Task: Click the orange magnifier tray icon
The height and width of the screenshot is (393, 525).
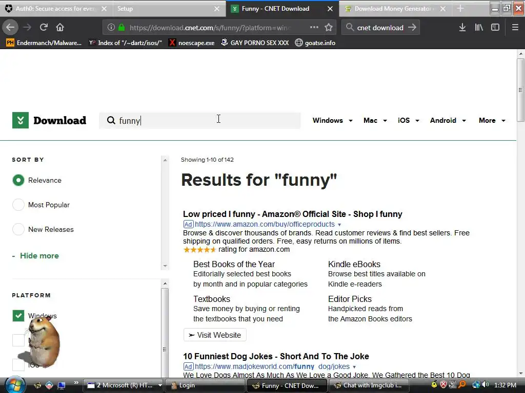Action: pos(462,385)
